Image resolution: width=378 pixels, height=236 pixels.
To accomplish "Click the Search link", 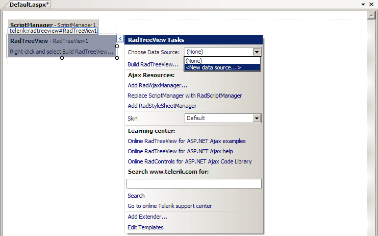I will 136,196.
